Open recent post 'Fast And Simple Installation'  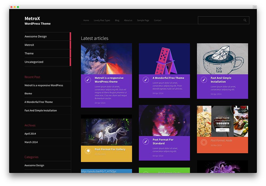pos(40,110)
